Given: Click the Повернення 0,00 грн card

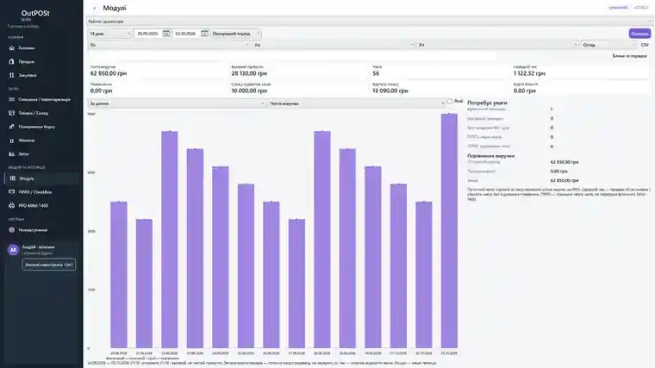Looking at the screenshot, I should pyautogui.click(x=157, y=88).
